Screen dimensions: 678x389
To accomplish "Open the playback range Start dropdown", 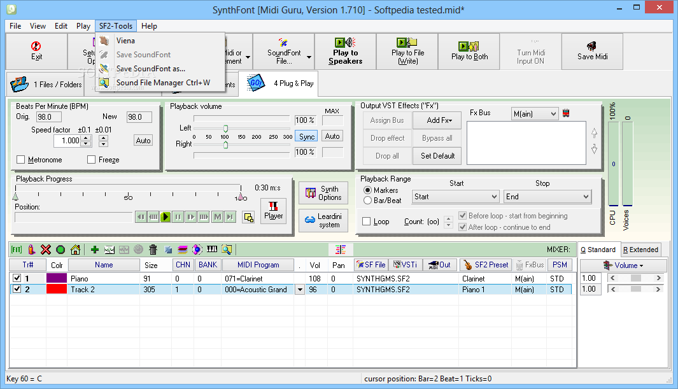I will pos(455,197).
